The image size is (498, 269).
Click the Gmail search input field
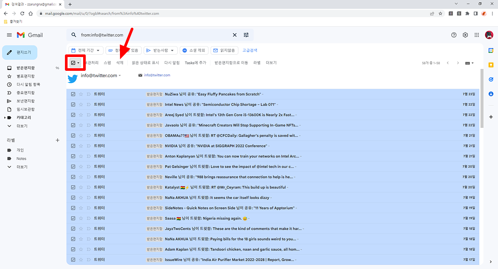pos(154,35)
